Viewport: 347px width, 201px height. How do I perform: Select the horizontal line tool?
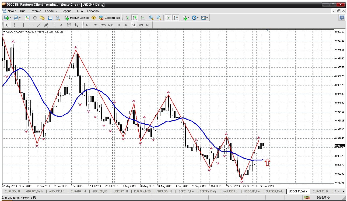pos(31,25)
